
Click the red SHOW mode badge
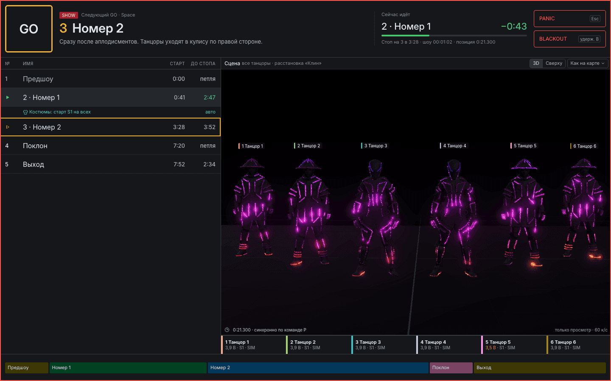pyautogui.click(x=68, y=15)
